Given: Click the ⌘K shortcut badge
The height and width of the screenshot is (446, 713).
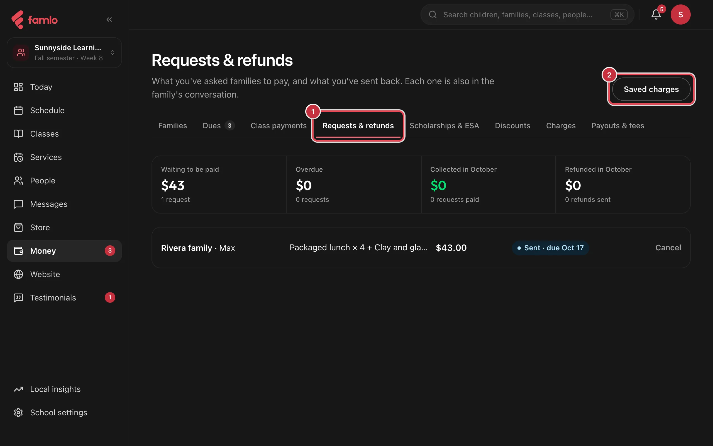Looking at the screenshot, I should (619, 15).
